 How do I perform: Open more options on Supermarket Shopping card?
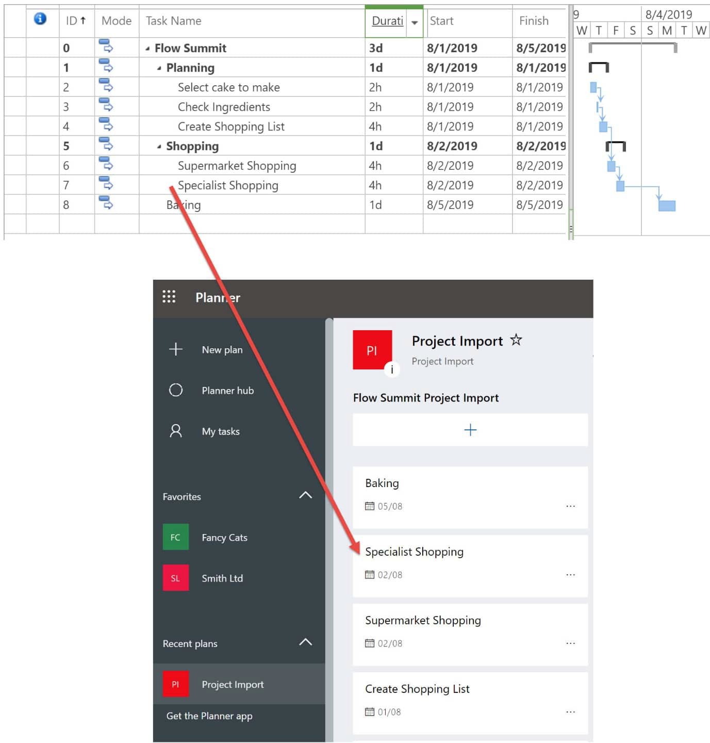click(570, 643)
